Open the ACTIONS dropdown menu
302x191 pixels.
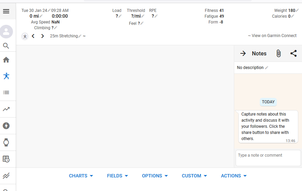234,176
